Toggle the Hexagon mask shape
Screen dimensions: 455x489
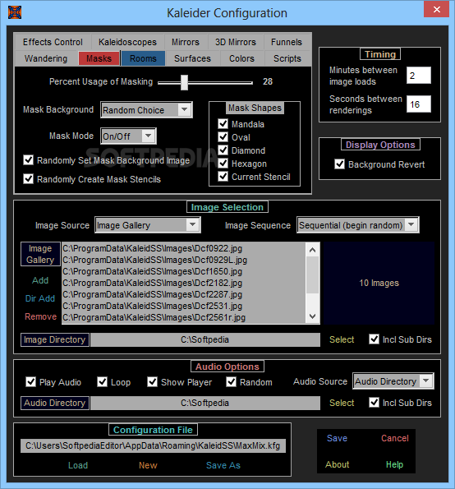pos(223,164)
